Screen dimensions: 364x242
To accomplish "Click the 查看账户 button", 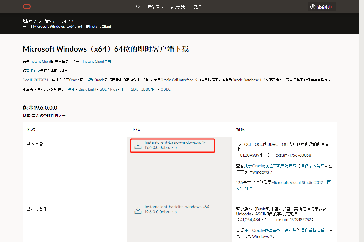I will click(x=322, y=7).
